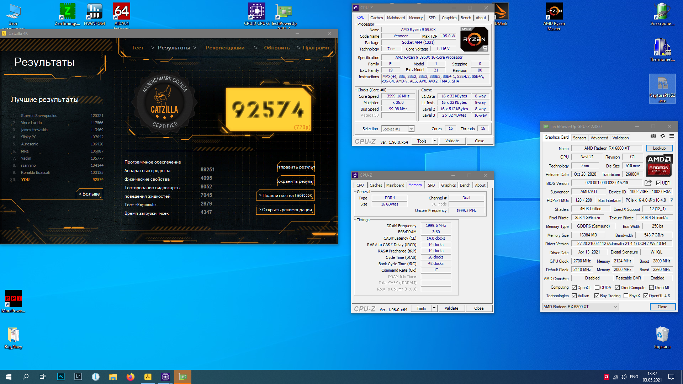Click GPU-Z refresh icon
The width and height of the screenshot is (683, 384).
tap(662, 136)
